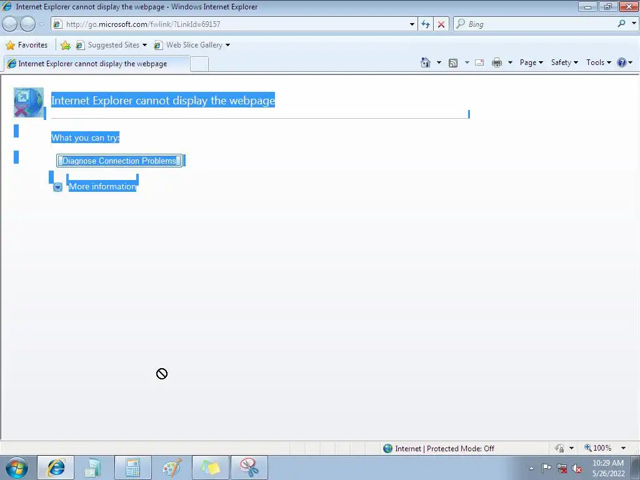Click the More information link text
This screenshot has width=640, height=480.
(x=102, y=186)
